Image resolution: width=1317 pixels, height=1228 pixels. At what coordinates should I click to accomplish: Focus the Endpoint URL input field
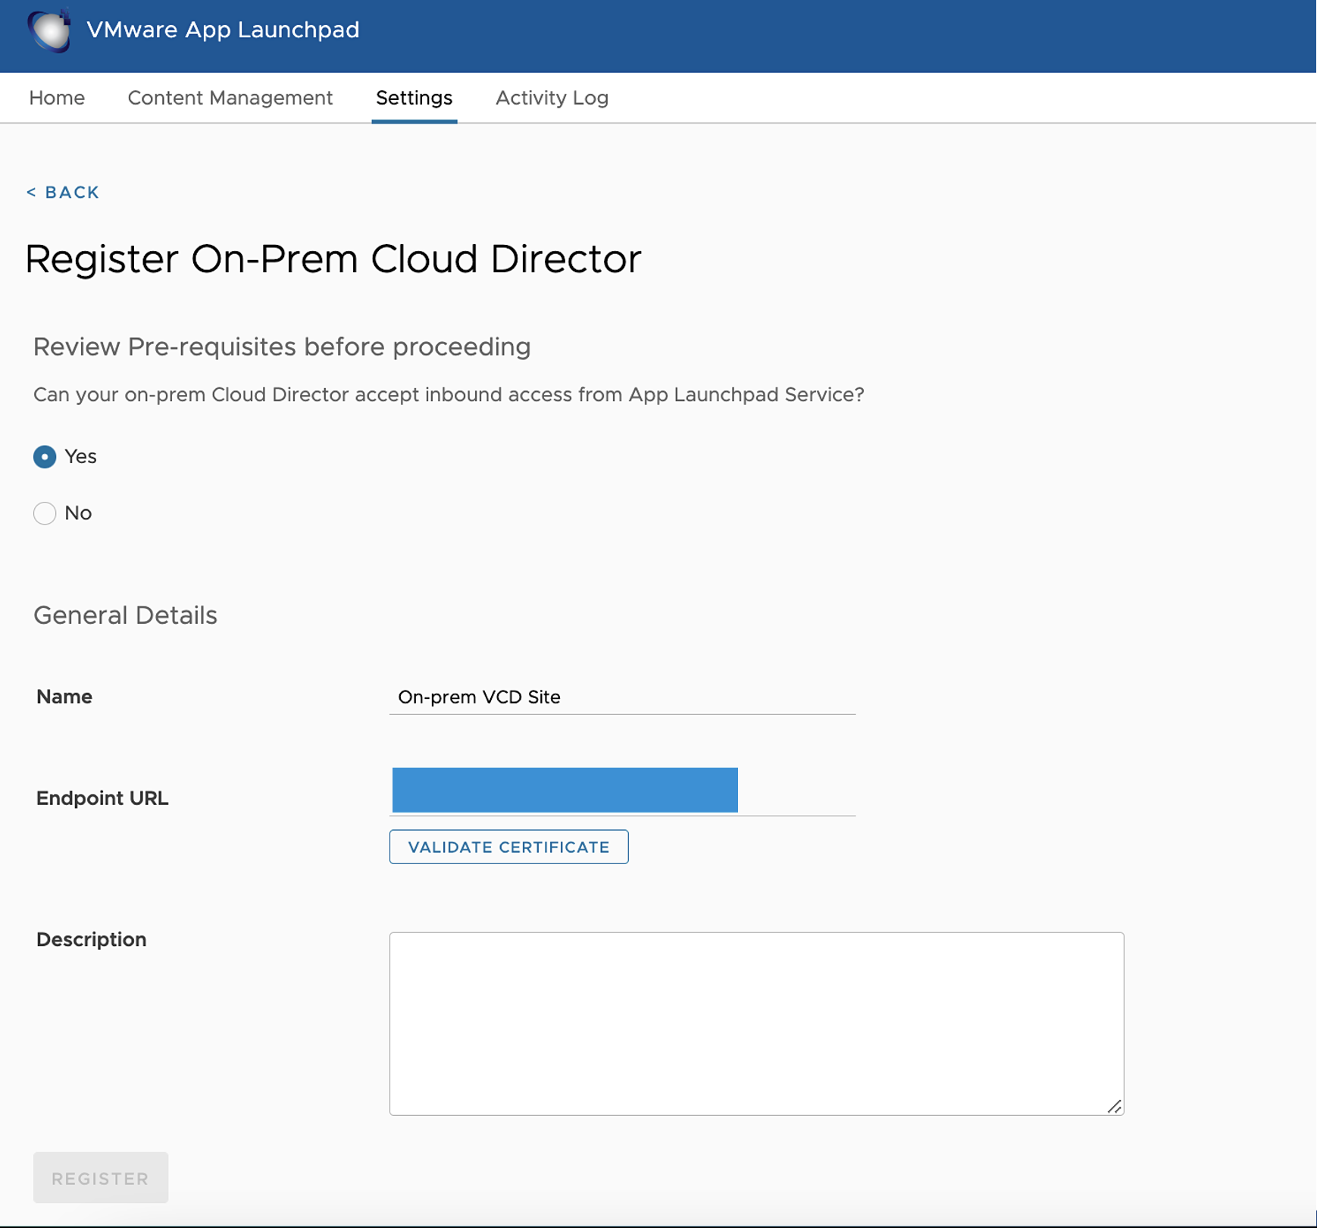(x=621, y=791)
